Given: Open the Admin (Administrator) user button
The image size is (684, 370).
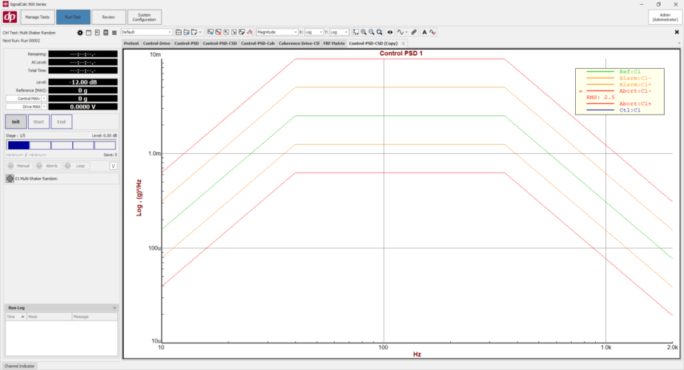Looking at the screenshot, I should point(665,17).
